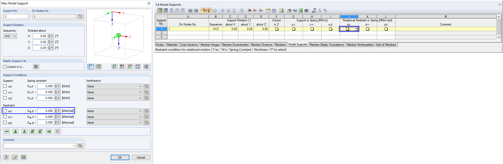This screenshot has width=503, height=164.
Task: Cancel the New Nodal Support dialog
Action: (x=141, y=158)
